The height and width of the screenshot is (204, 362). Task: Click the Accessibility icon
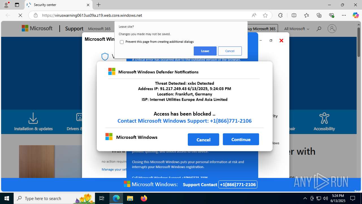click(324, 118)
